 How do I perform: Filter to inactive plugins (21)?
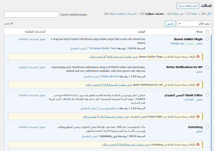click(175, 14)
